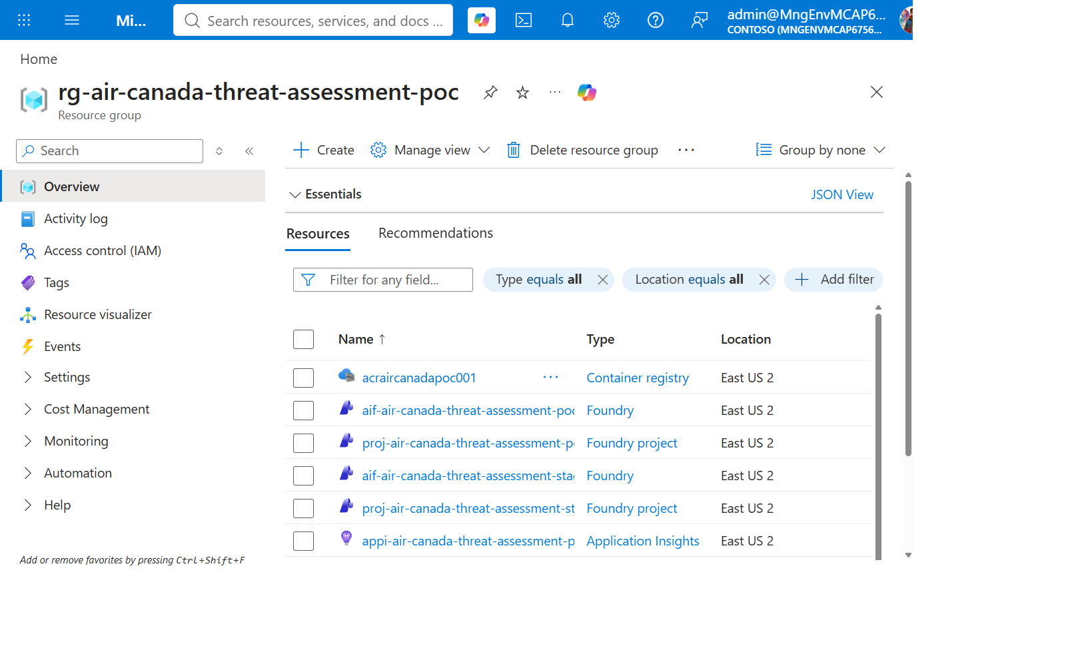Select Overview in sidebar
The image size is (1066, 666).
[133, 186]
